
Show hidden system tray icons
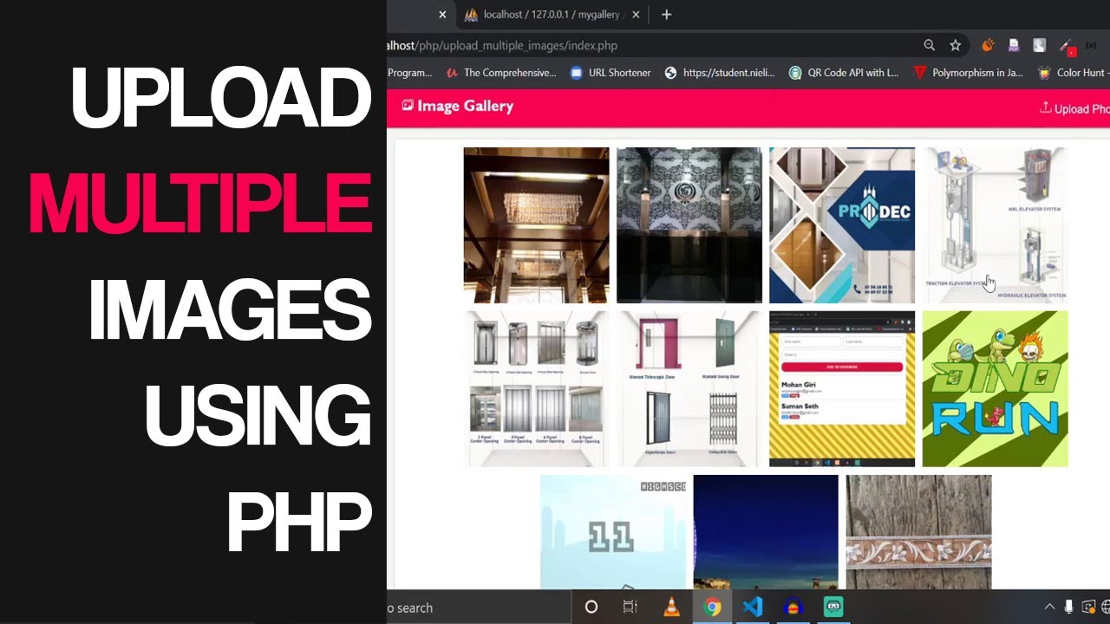[x=1049, y=608]
